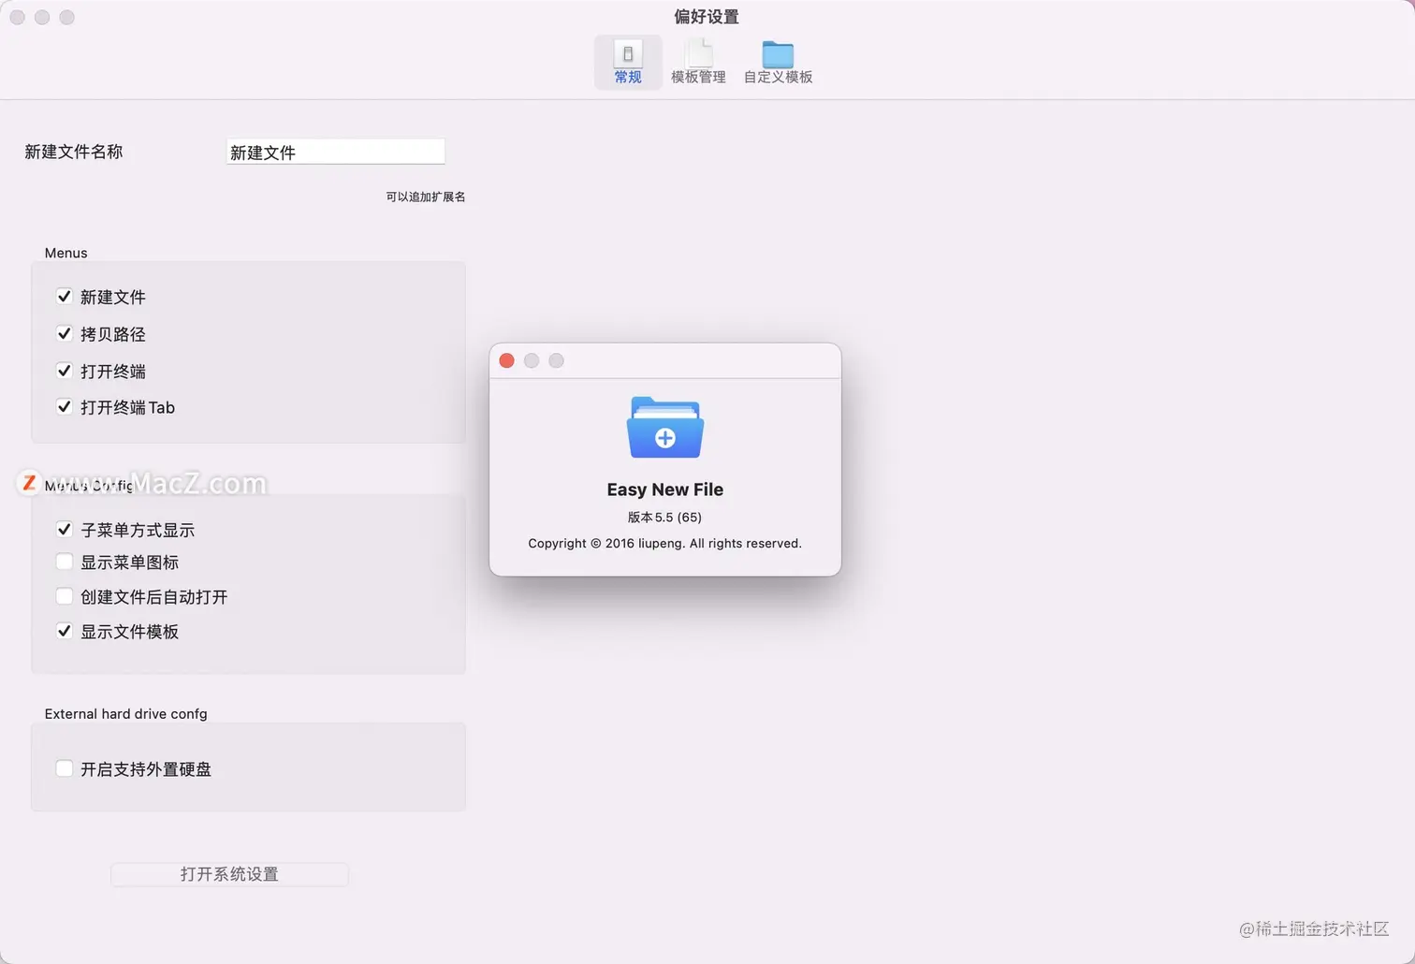The width and height of the screenshot is (1415, 964).
Task: Close the Easy New File about window
Action: coord(507,360)
